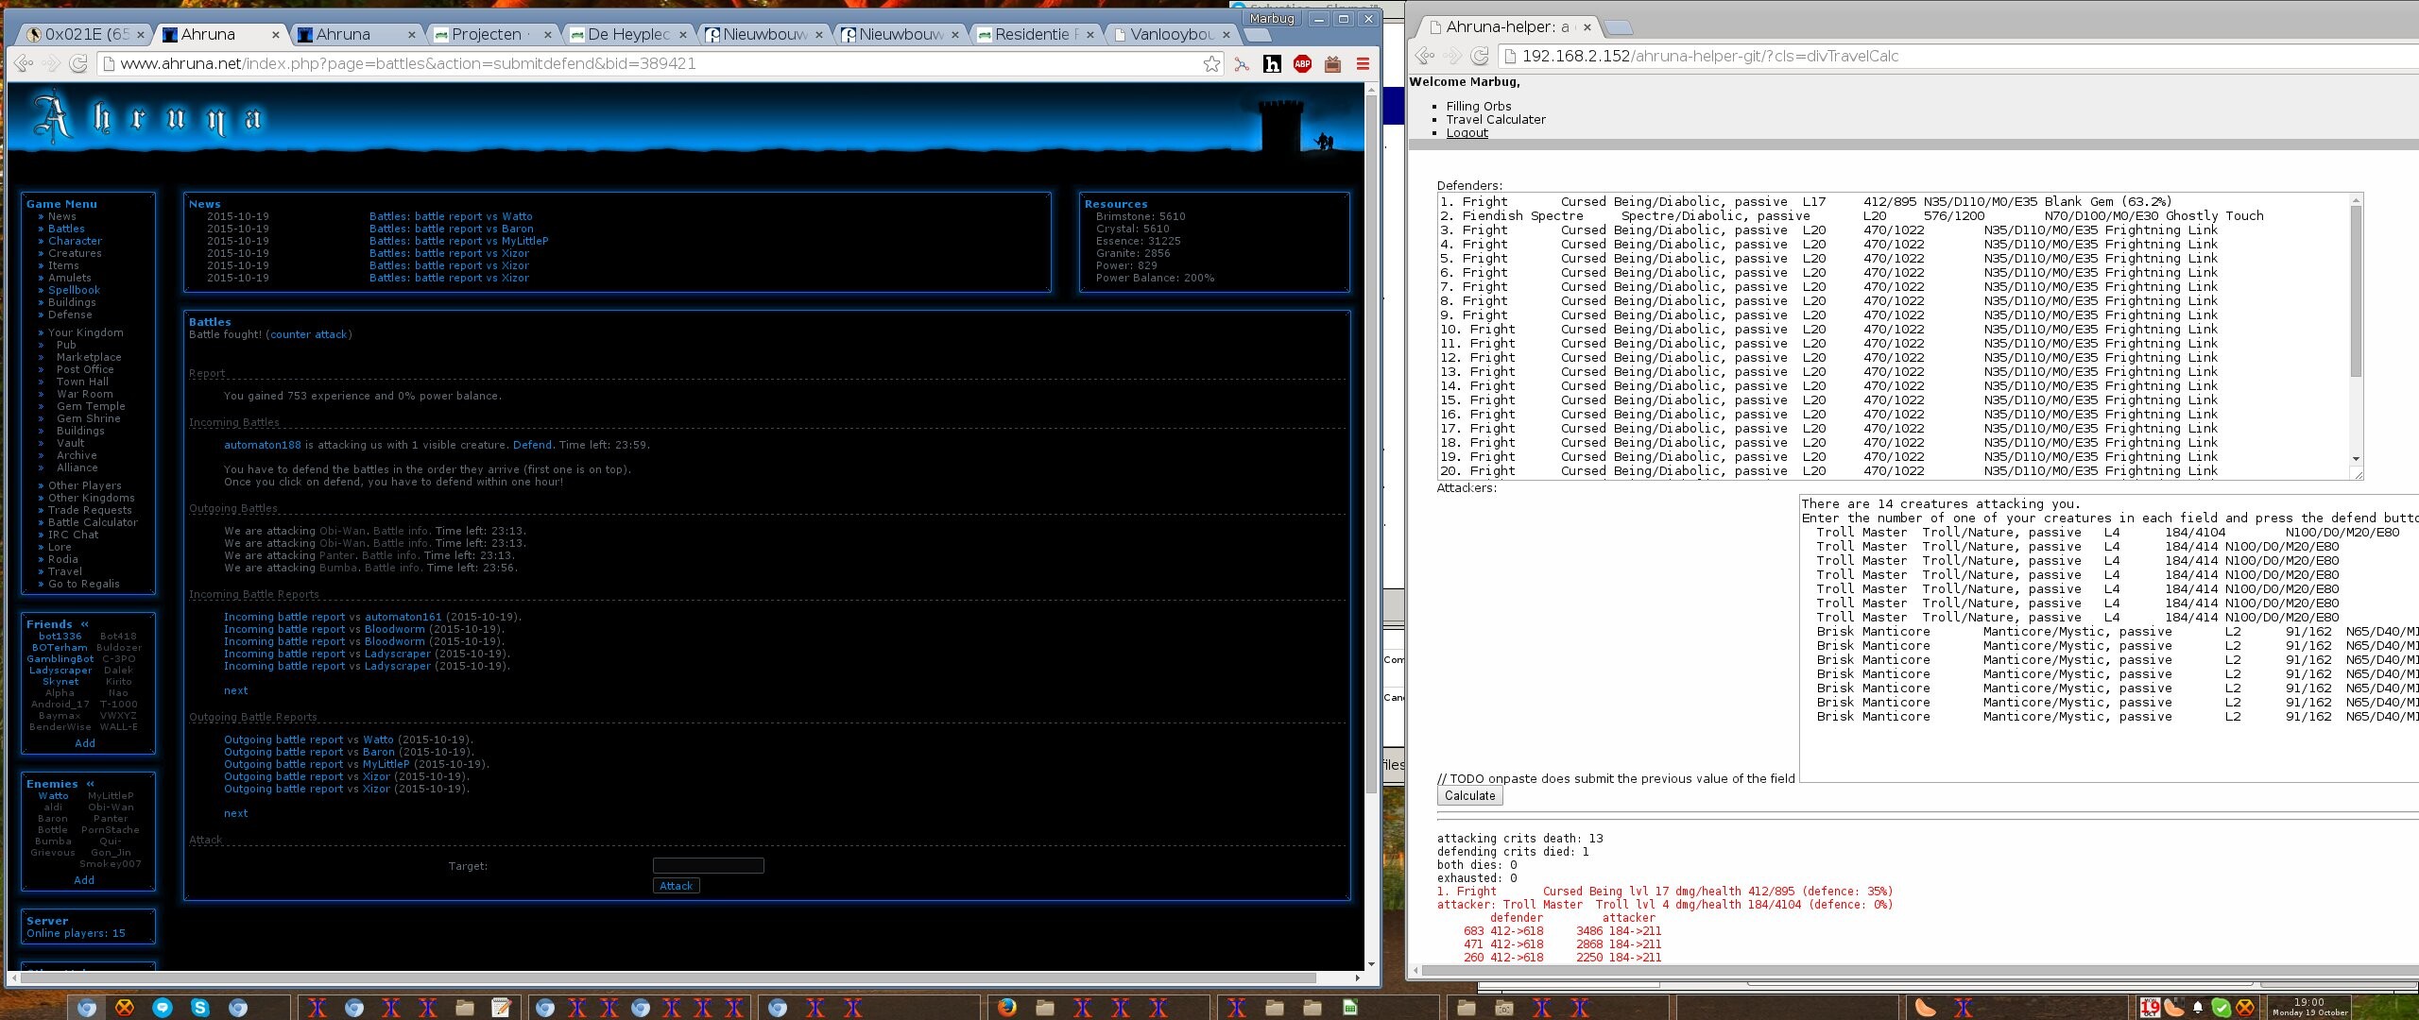This screenshot has width=2419, height=1020.
Task: Click the Logout link in helper
Action: click(x=1467, y=133)
